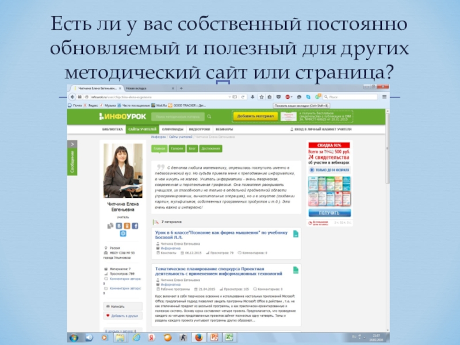Select the green Галерея profile tab
Image resolution: width=460 pixels, height=345 pixels.
177,149
